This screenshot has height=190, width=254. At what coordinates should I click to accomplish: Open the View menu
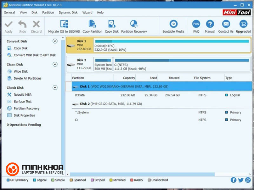point(23,12)
